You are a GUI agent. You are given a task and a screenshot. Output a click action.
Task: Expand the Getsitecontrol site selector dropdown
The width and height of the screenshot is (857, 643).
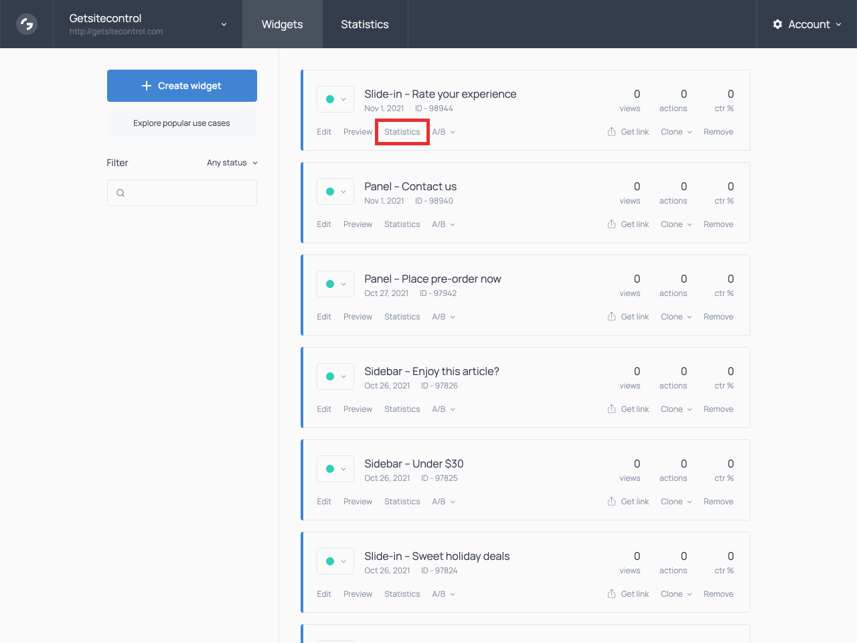[224, 24]
